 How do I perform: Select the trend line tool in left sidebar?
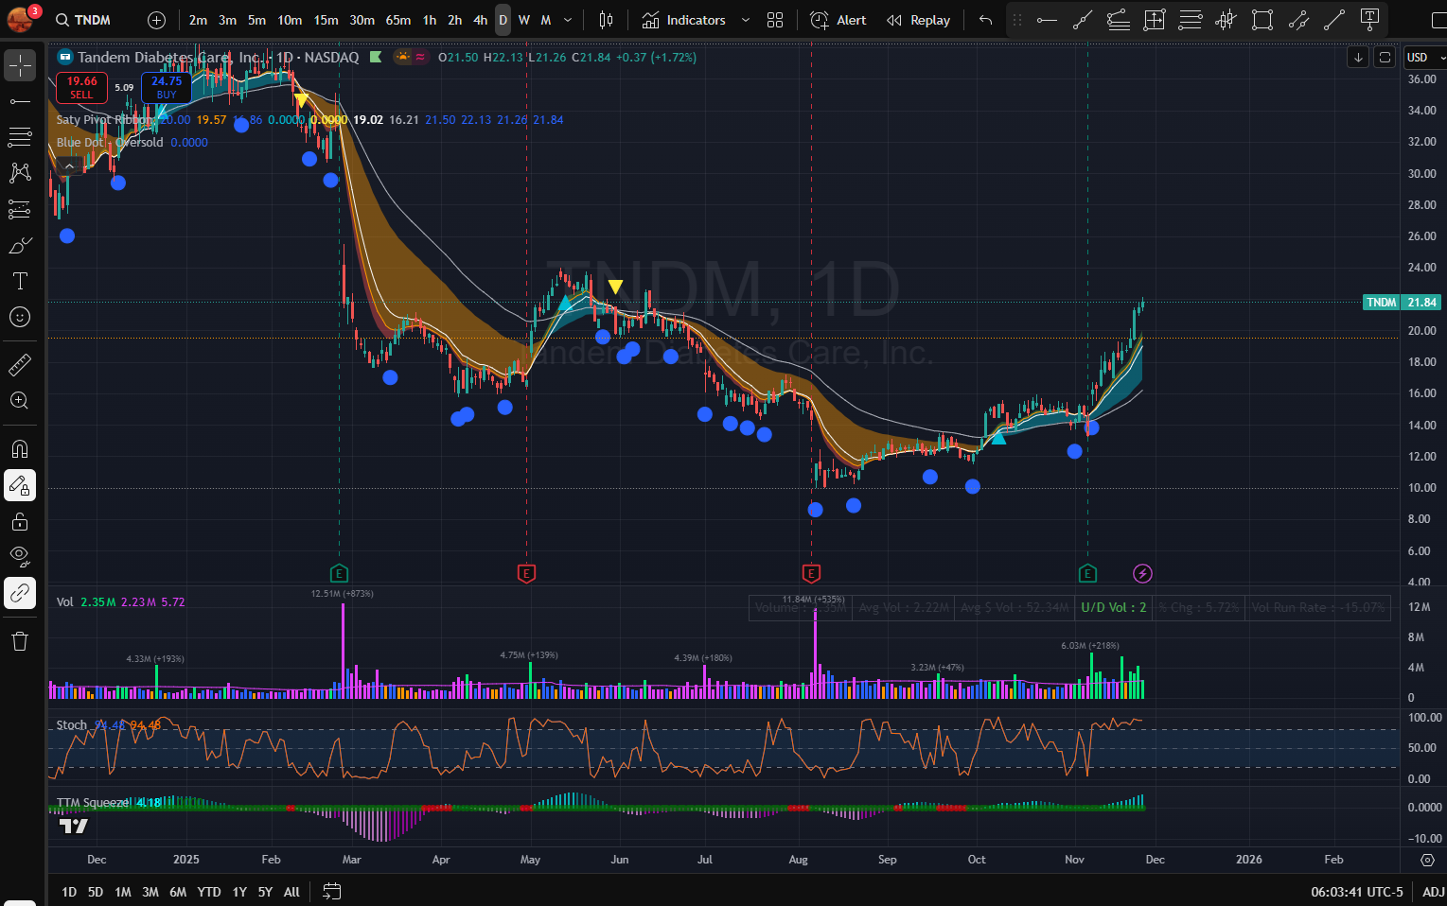(x=20, y=101)
